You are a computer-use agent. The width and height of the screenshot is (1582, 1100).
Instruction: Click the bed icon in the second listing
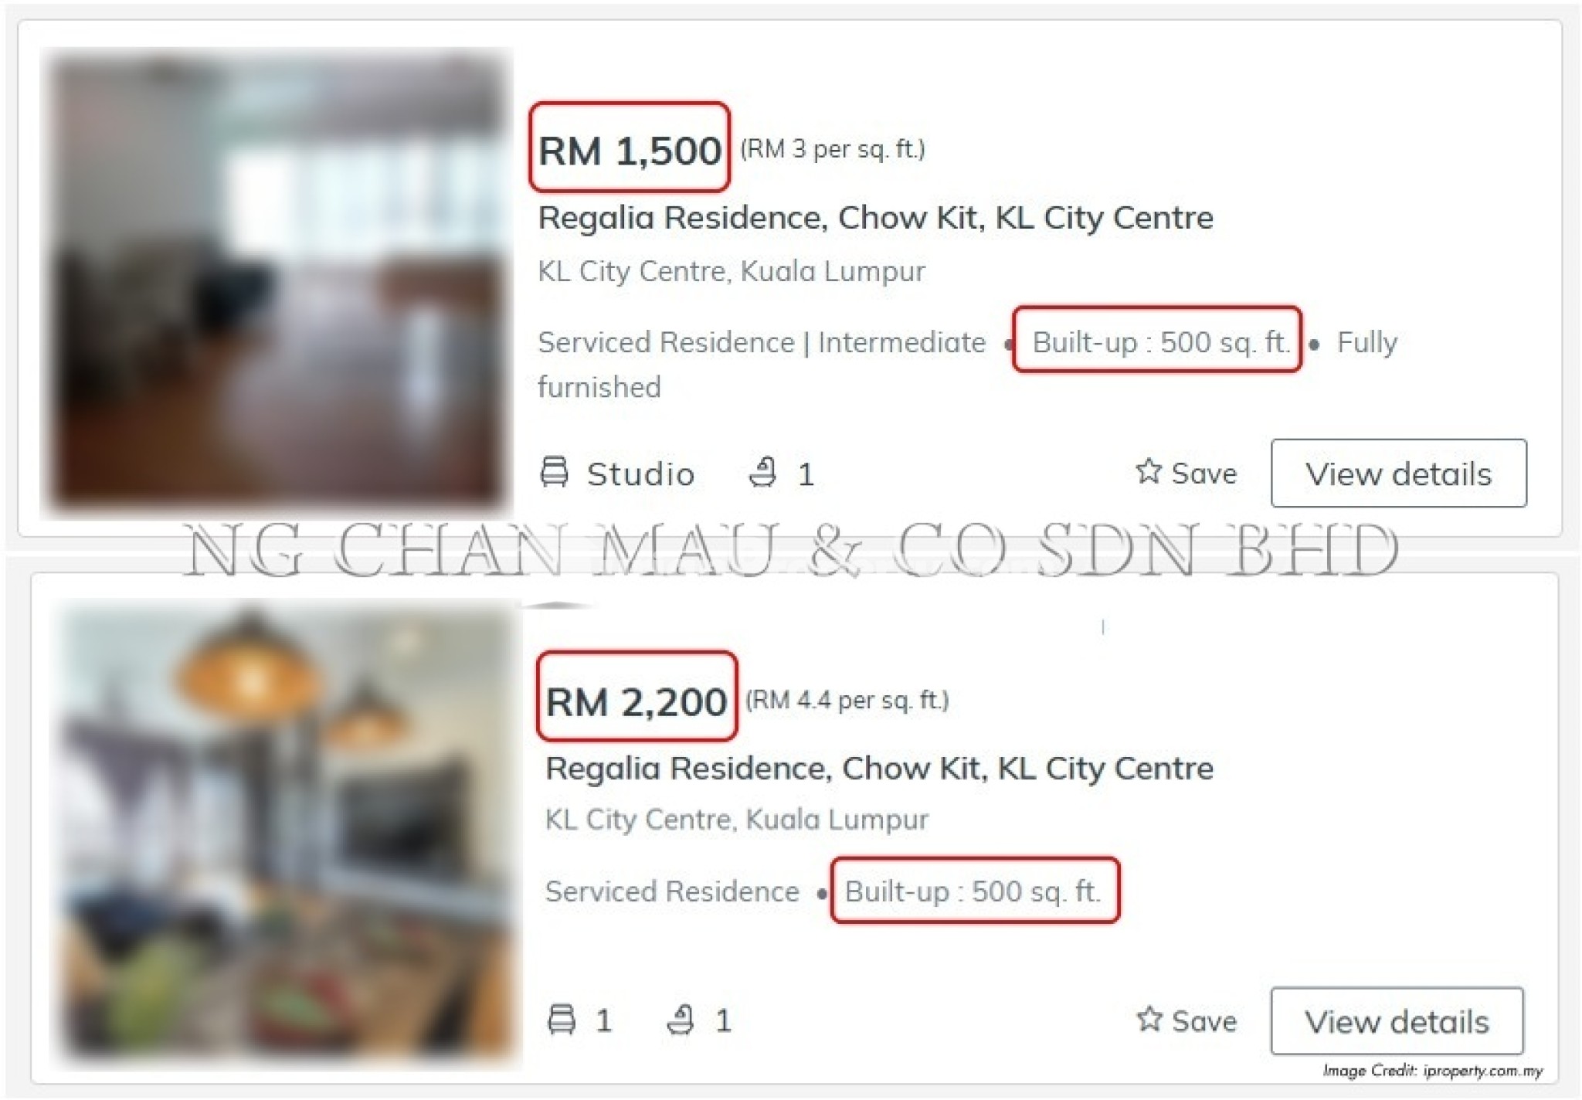[x=562, y=1020]
